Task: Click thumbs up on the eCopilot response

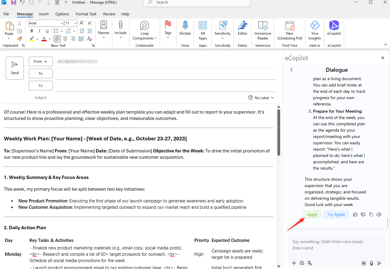Action: click(x=355, y=214)
